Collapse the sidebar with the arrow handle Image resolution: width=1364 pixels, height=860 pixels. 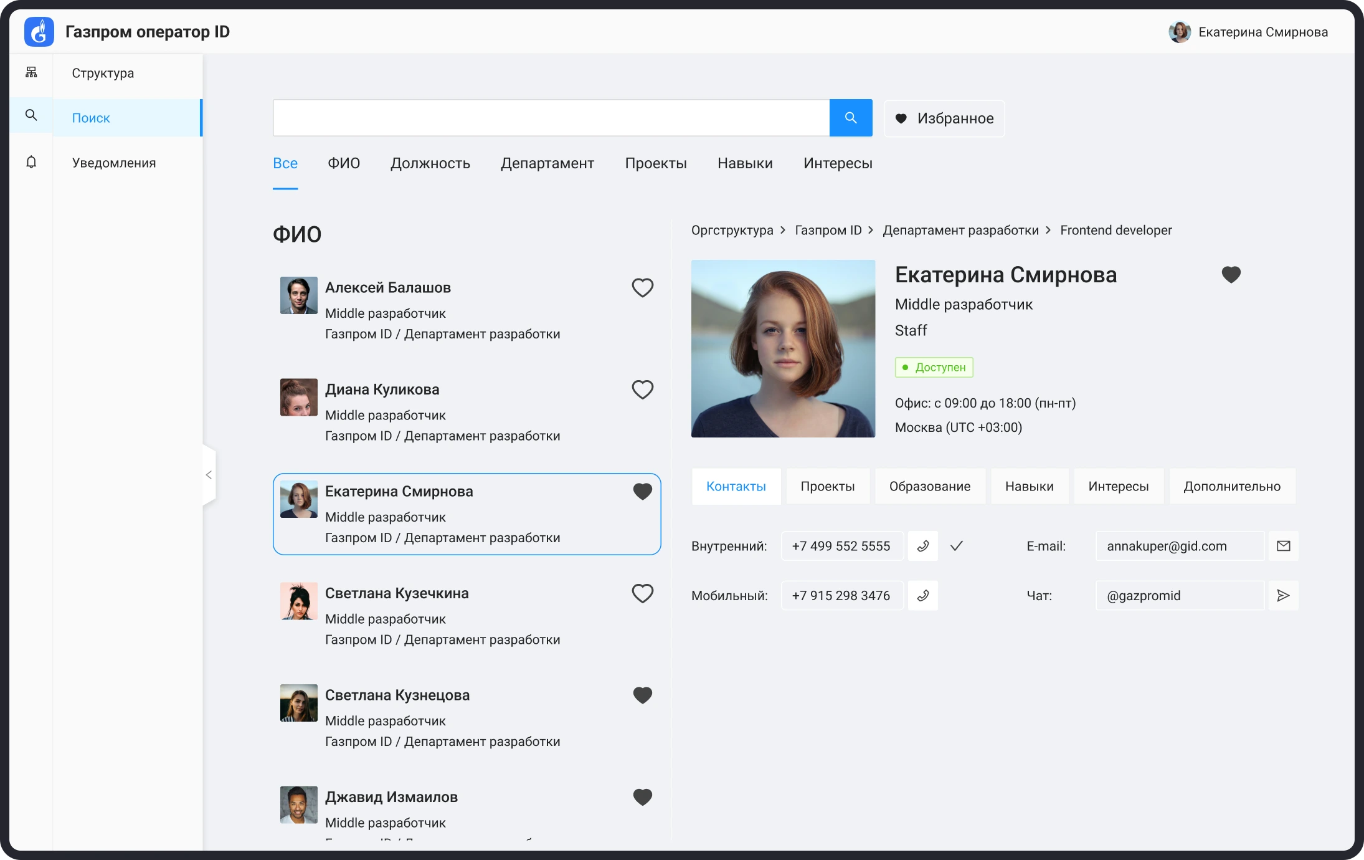click(209, 475)
